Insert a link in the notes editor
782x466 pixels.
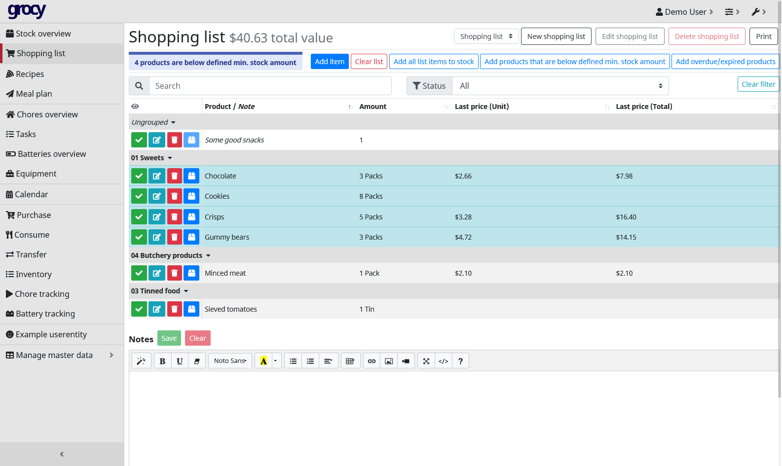point(372,361)
